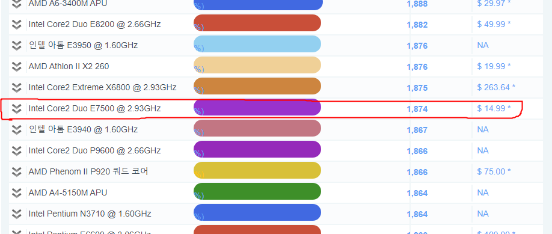Open 인텔 아톰 E3950 @ 1.60GHz link
Image resolution: width=552 pixels, height=234 pixels.
(x=83, y=45)
